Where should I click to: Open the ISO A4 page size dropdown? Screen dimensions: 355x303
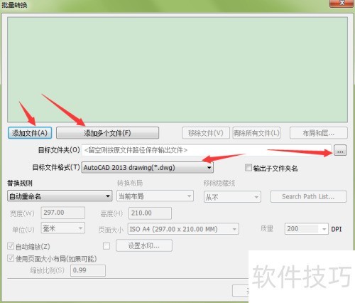[183, 229]
